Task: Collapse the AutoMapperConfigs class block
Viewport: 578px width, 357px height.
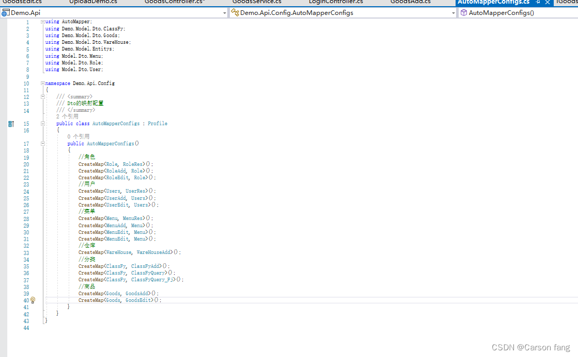Action: tap(43, 124)
